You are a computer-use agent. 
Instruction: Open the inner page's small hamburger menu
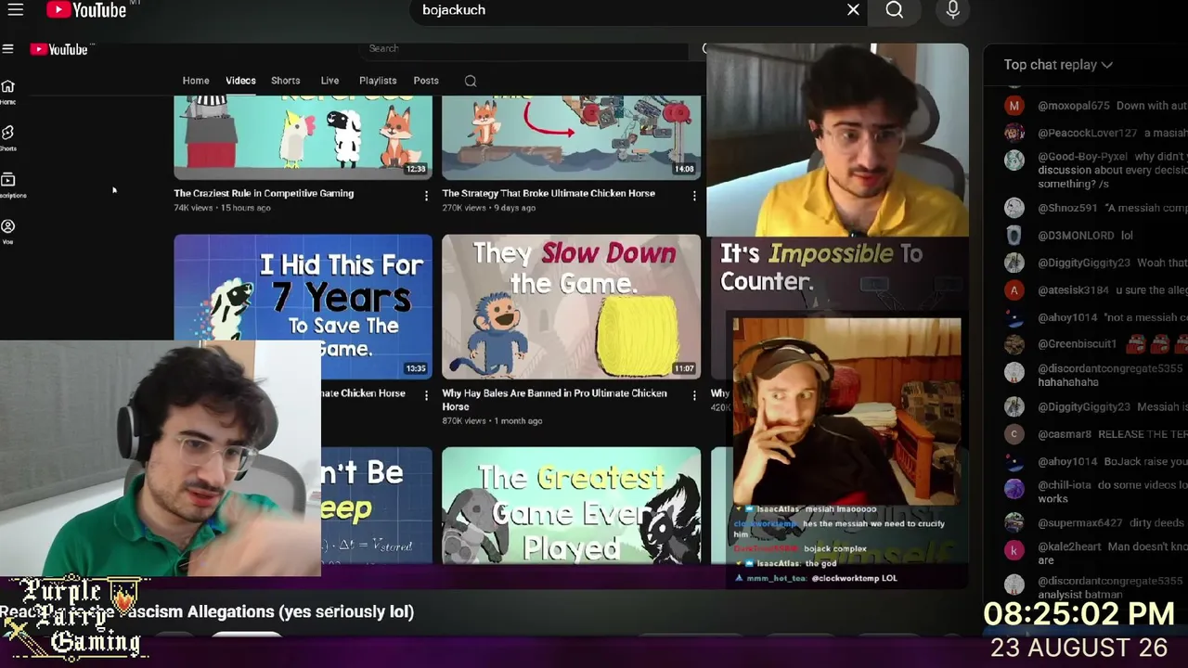click(x=7, y=49)
